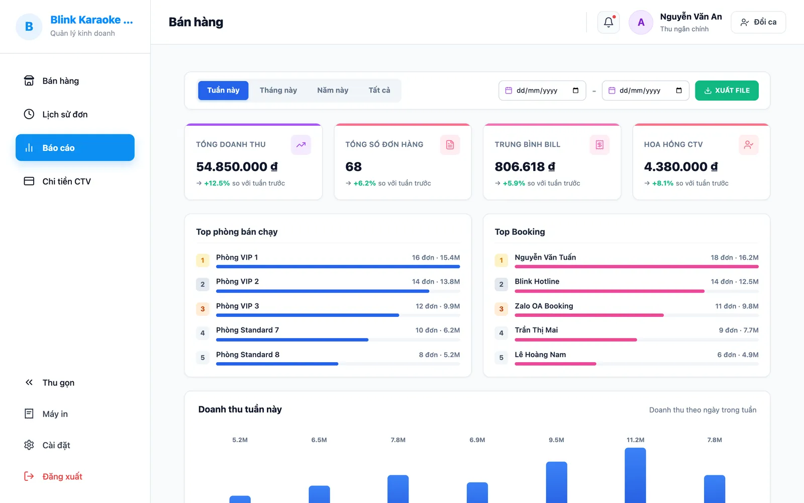Viewport: 804px width, 503px height.
Task: Click the start date input field
Action: tap(542, 91)
